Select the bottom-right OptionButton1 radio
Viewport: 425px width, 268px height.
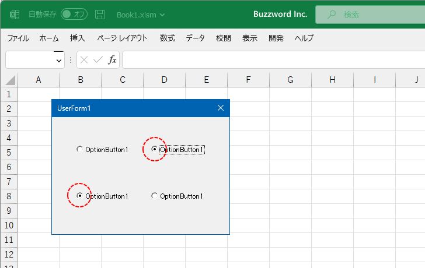[154, 196]
